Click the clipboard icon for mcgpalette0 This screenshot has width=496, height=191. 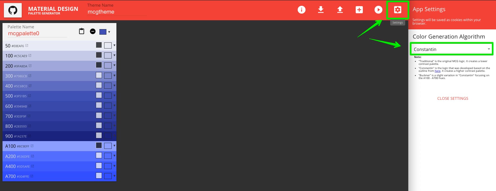82,31
